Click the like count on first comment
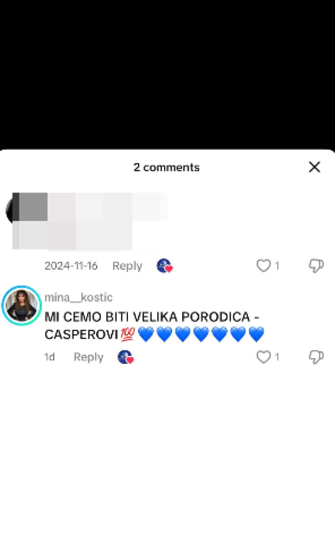Image resolution: width=335 pixels, height=535 pixels. 277,266
